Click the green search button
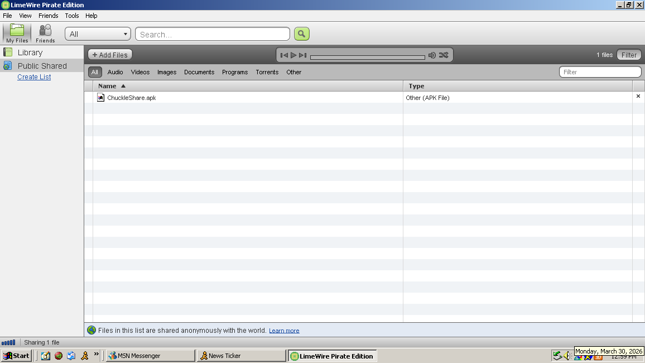 301,34
